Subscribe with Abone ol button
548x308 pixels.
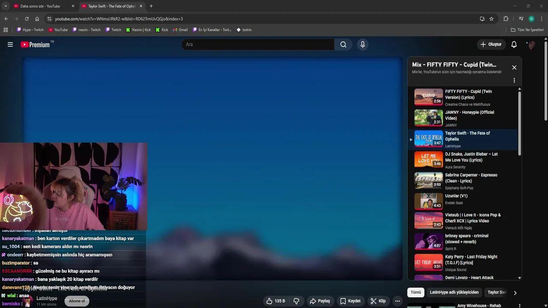click(x=77, y=301)
